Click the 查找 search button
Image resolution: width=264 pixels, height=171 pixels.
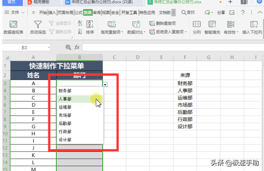[x=188, y=12]
